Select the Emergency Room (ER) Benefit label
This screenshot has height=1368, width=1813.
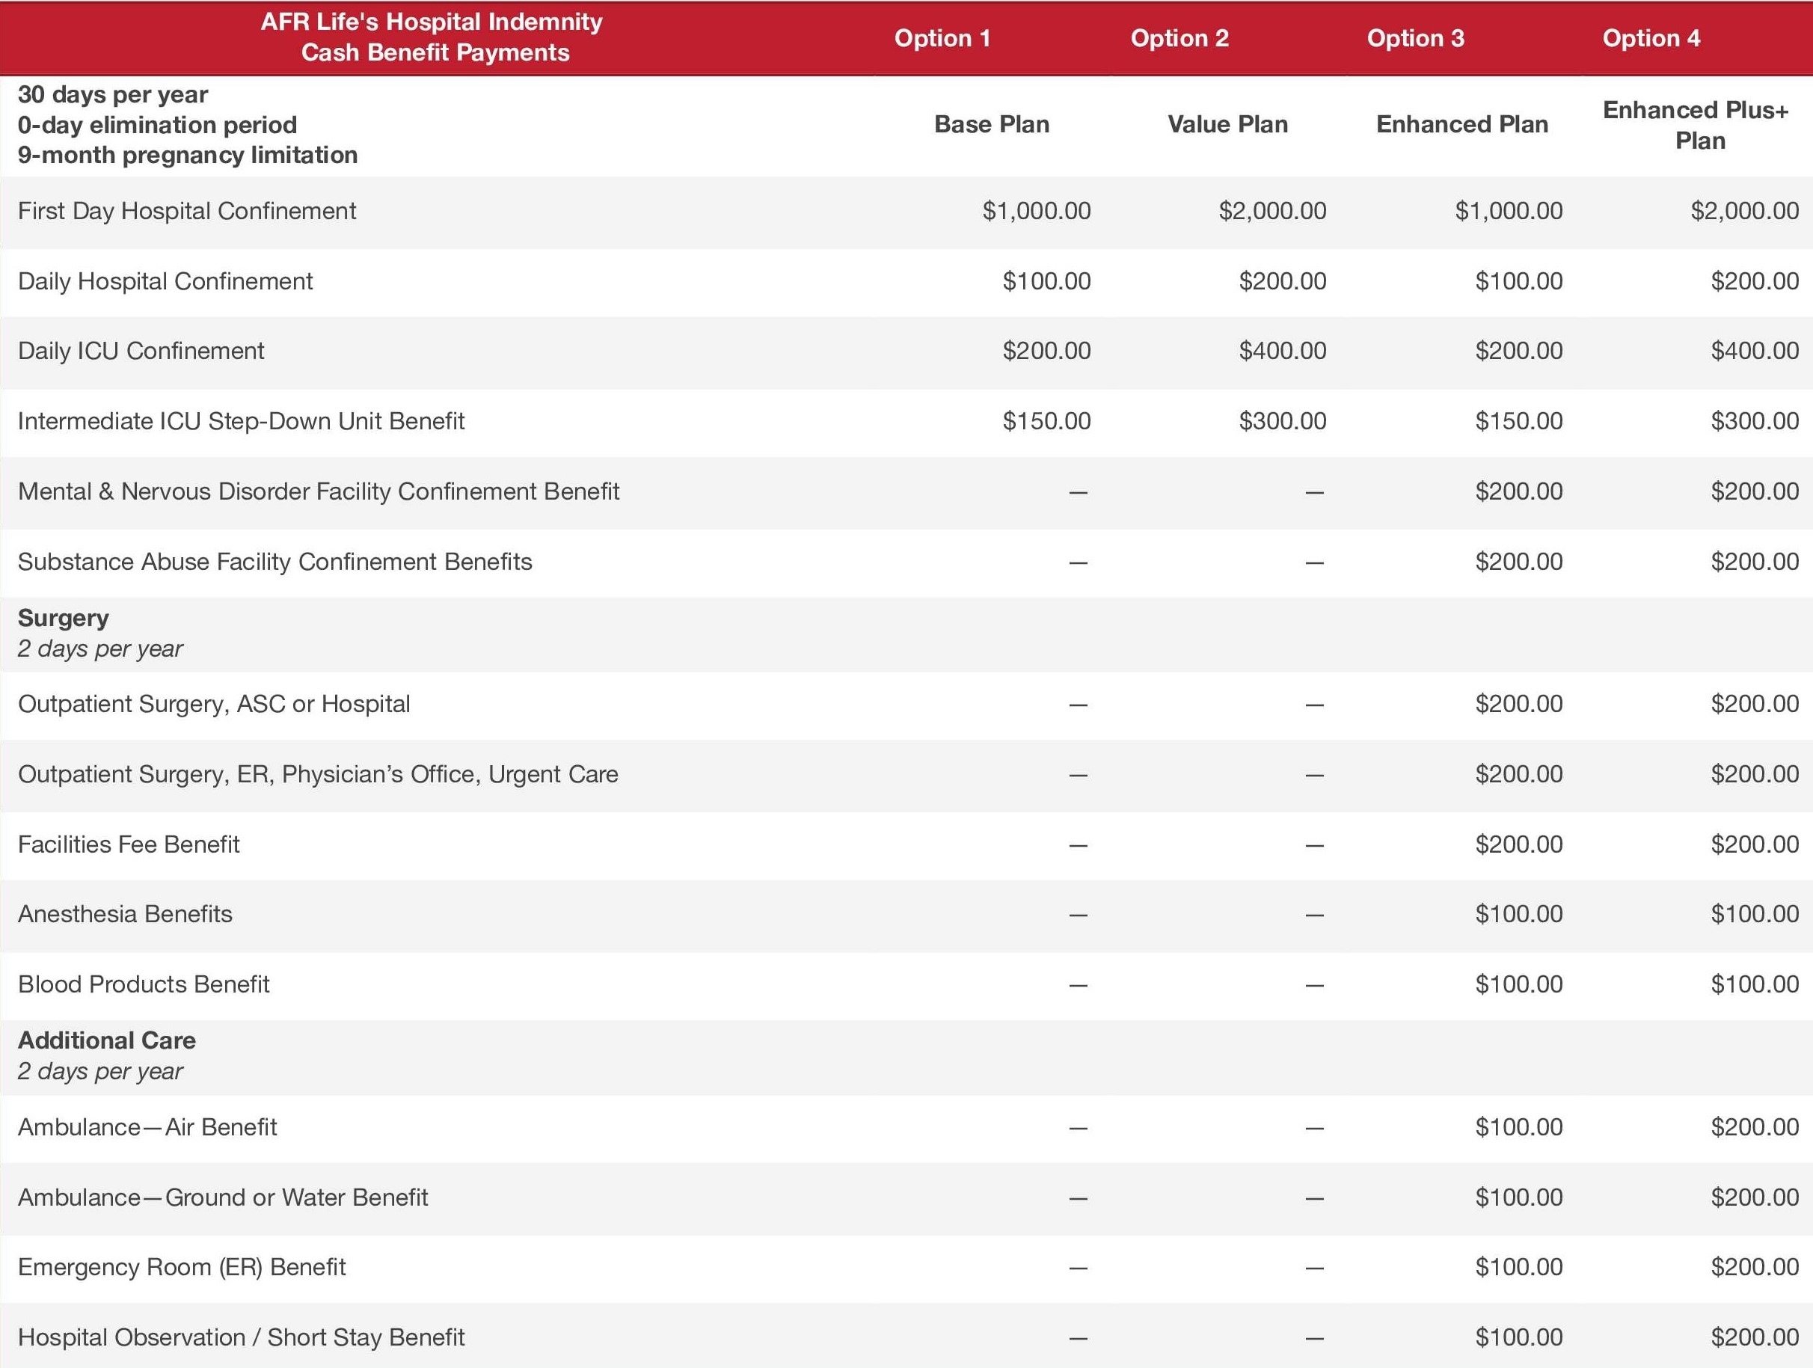(x=182, y=1268)
